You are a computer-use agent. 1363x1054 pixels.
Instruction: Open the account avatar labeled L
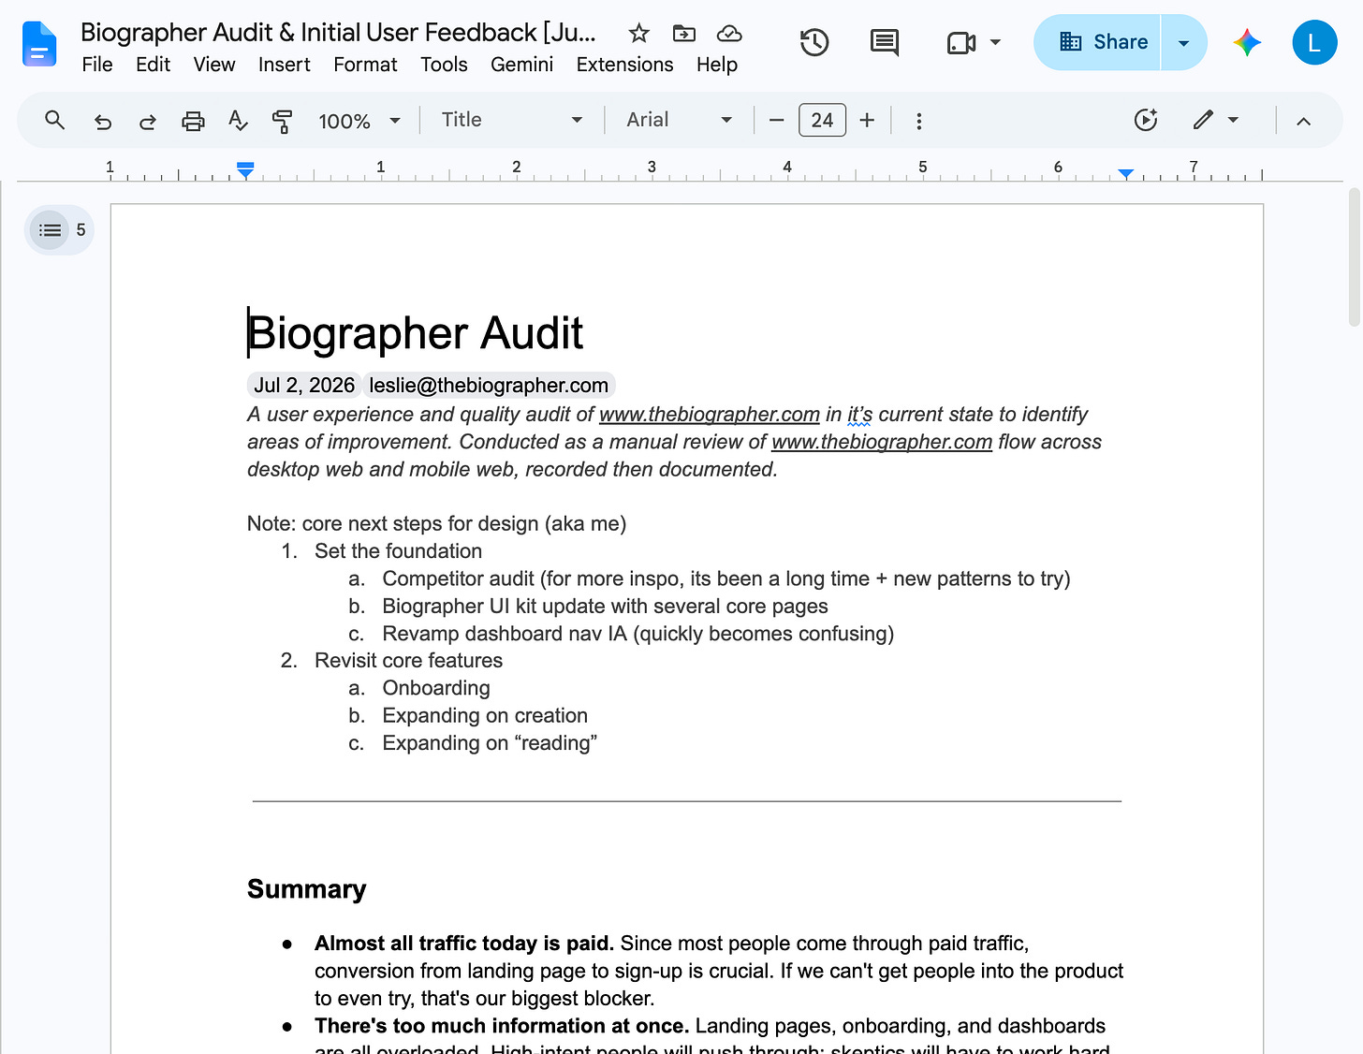tap(1314, 42)
